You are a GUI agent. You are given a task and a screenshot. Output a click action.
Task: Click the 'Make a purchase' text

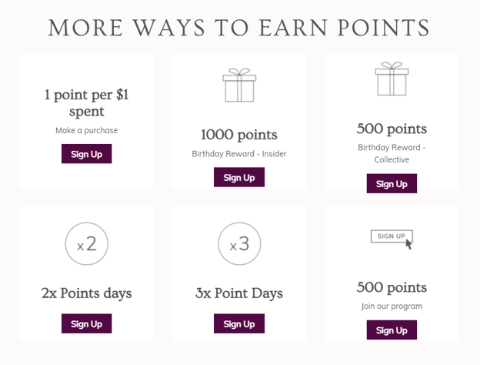point(87,131)
